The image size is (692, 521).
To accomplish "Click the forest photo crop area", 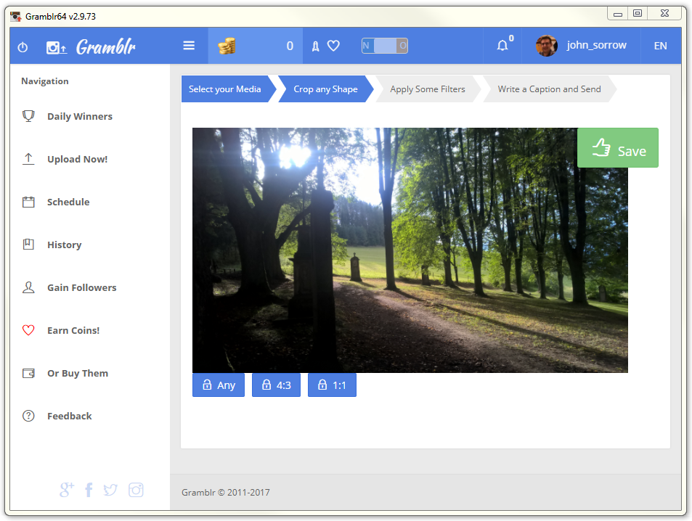I will (410, 250).
